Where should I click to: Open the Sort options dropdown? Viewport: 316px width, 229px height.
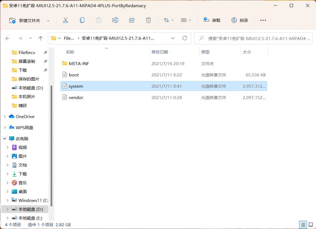coord(168,20)
